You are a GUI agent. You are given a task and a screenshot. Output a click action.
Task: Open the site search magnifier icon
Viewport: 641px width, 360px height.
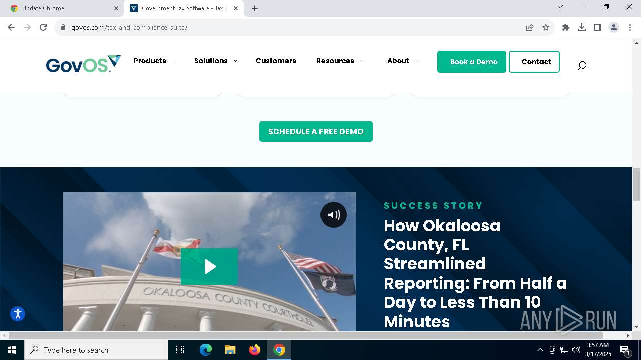tap(581, 65)
